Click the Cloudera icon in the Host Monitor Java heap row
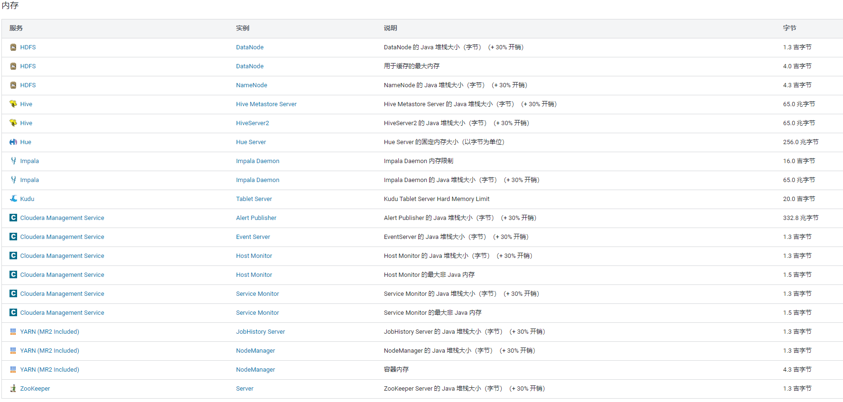 point(13,256)
